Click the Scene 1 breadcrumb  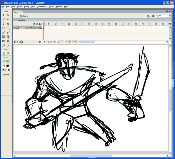click(x=25, y=16)
